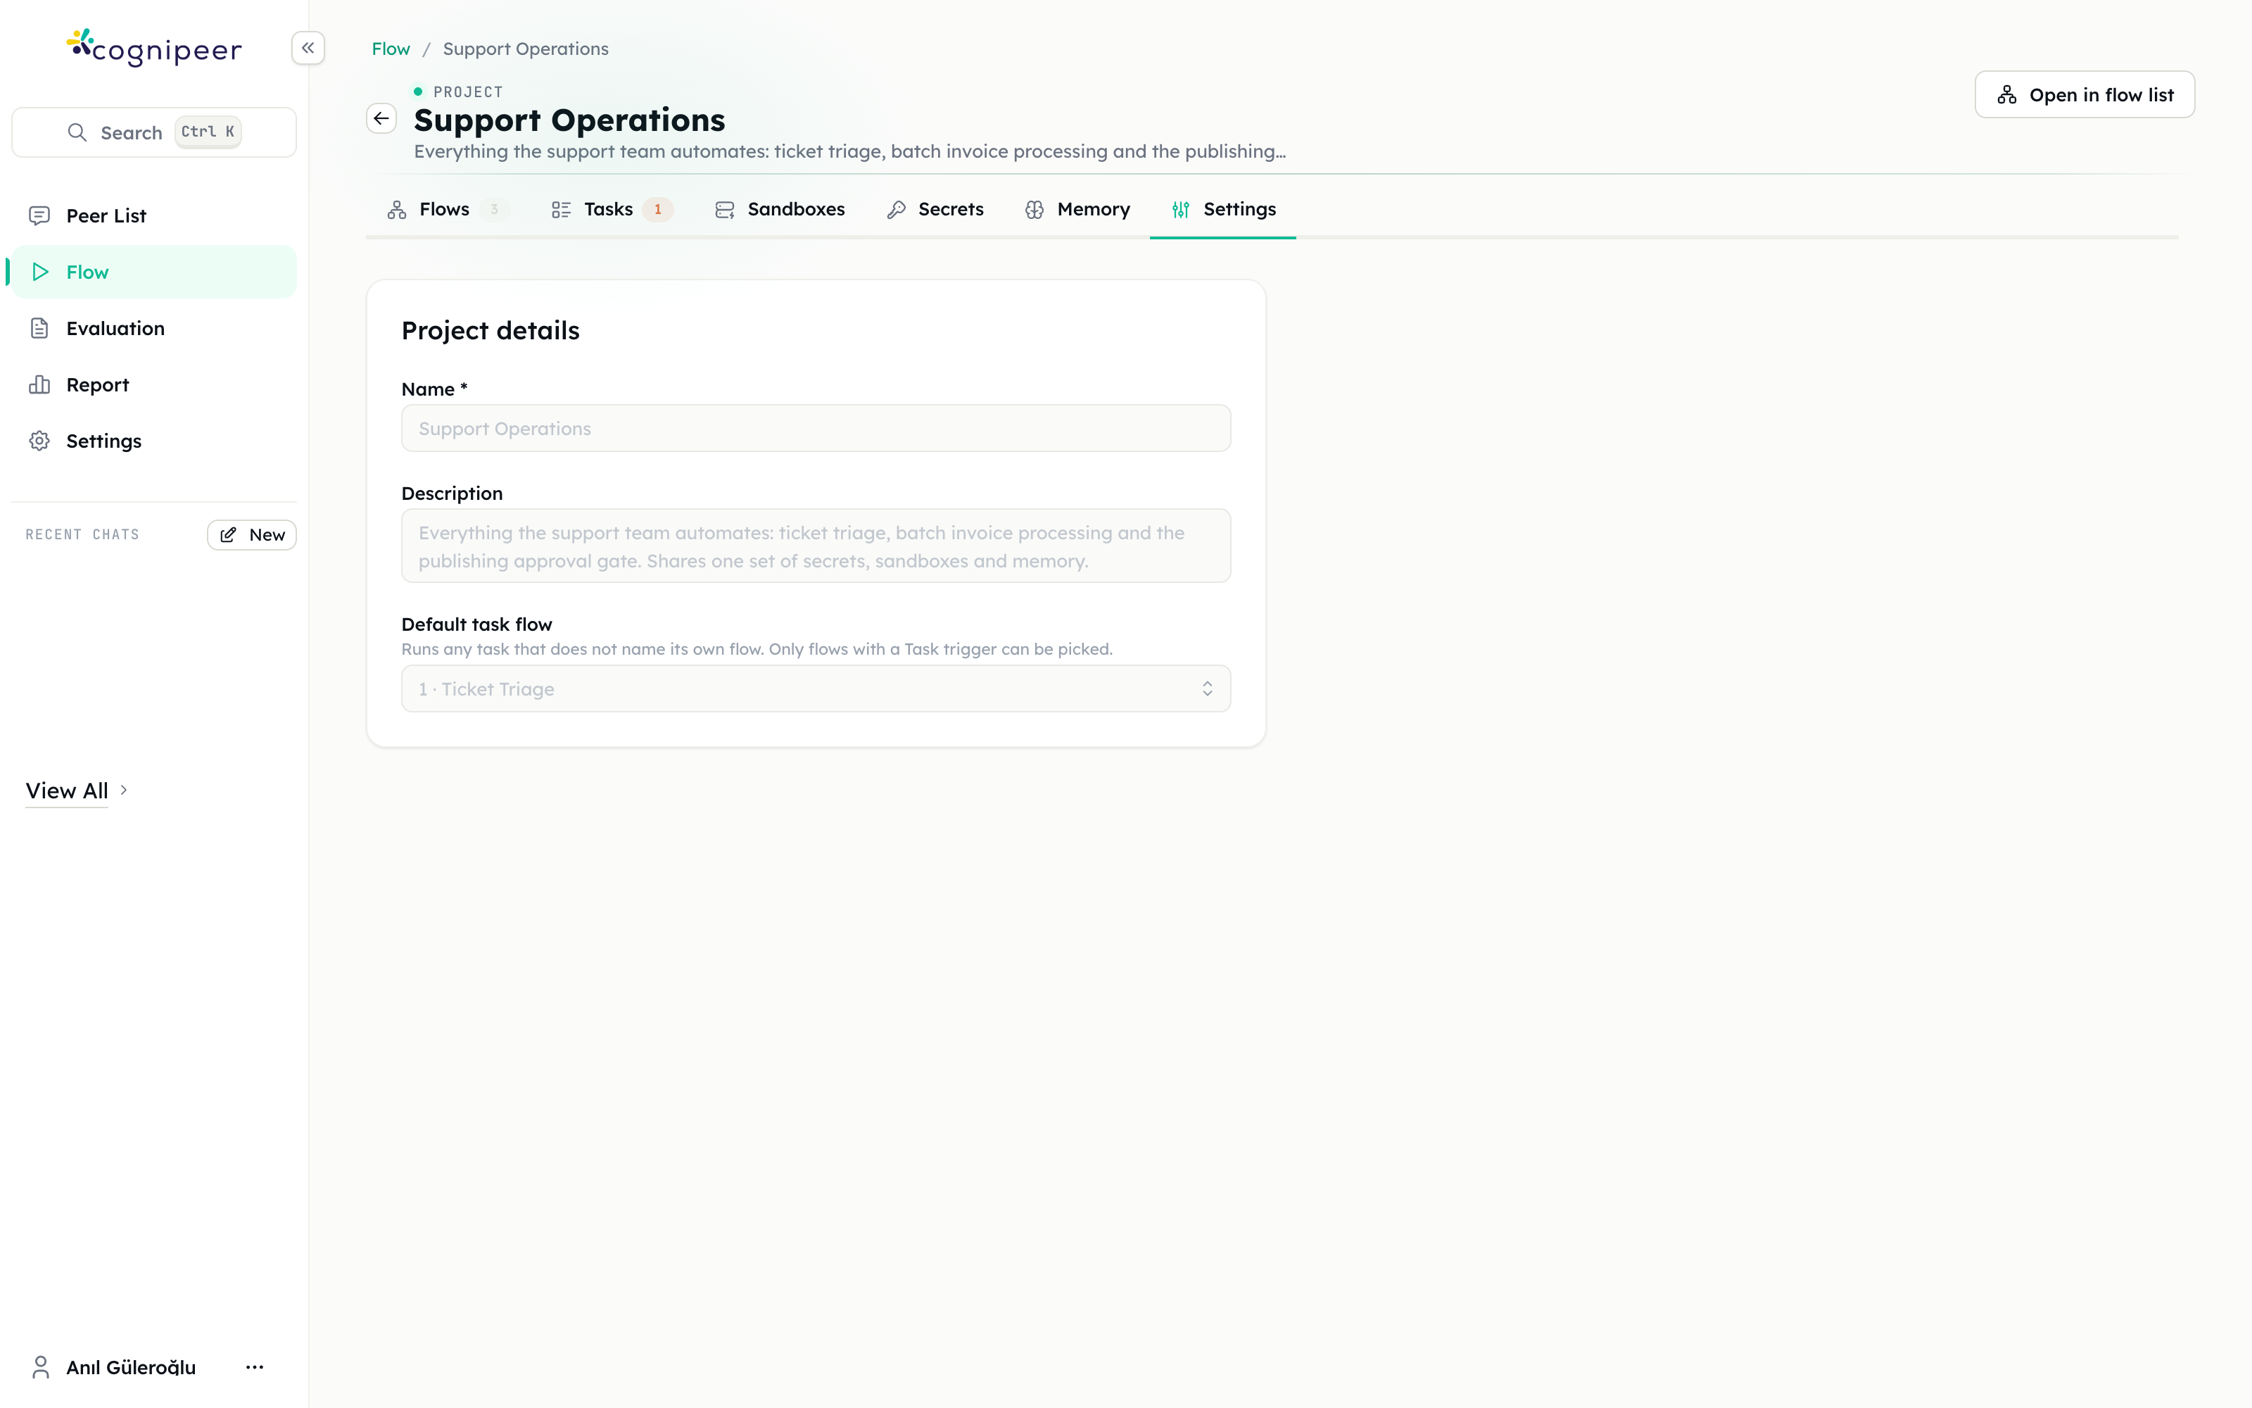The height and width of the screenshot is (1408, 2252).
Task: Start a New chat
Action: tap(251, 534)
